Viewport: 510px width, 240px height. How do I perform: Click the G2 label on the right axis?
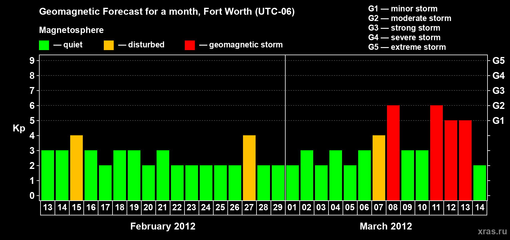tap(499, 106)
